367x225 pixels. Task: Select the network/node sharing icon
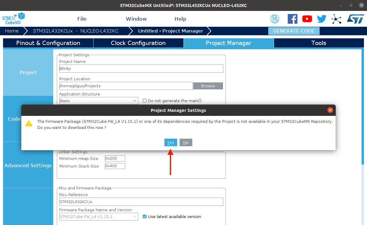coord(336,19)
